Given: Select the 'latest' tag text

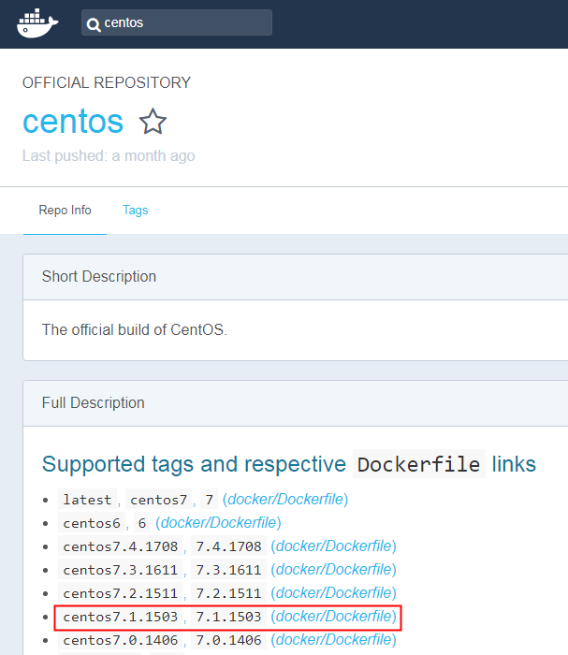Looking at the screenshot, I should pos(87,500).
